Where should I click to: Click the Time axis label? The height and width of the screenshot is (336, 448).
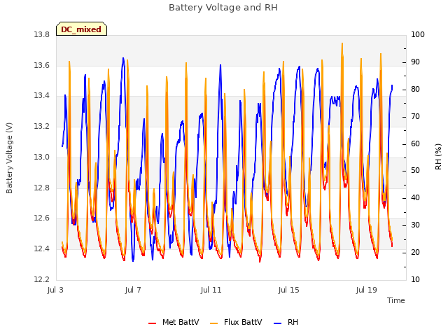pos(396,300)
